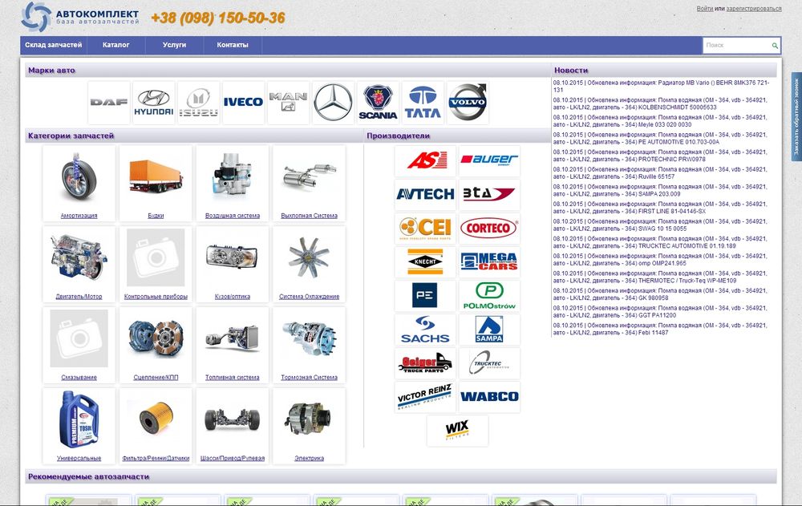Open the Склад запчастей menu item
This screenshot has height=506, width=802.
[54, 45]
